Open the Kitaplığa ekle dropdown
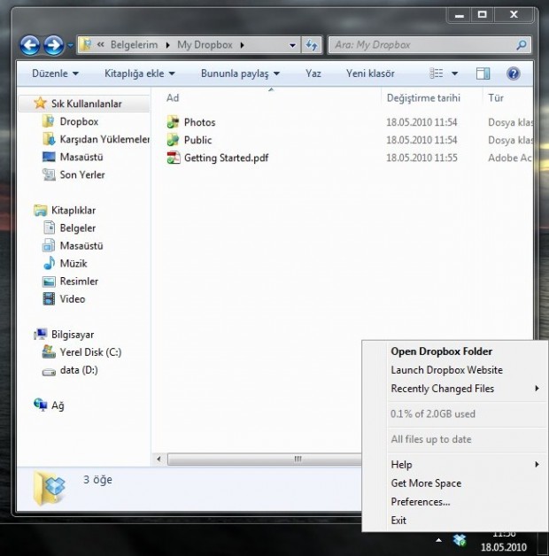The width and height of the screenshot is (549, 556). pyautogui.click(x=139, y=73)
